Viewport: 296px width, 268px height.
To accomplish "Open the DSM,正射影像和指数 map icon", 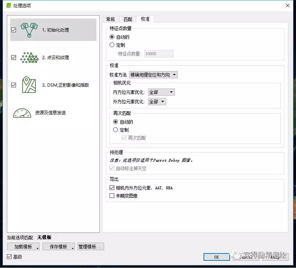I will 29,85.
